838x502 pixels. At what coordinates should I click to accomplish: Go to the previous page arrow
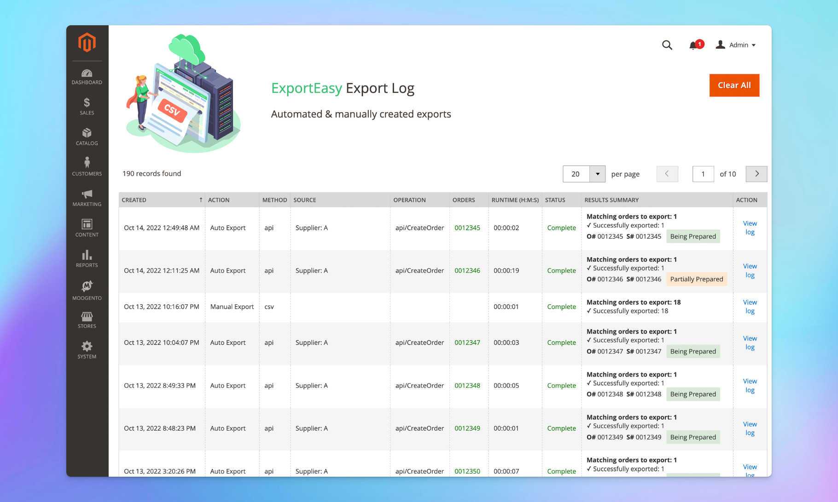point(667,174)
